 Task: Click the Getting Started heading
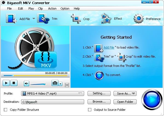click(116, 37)
